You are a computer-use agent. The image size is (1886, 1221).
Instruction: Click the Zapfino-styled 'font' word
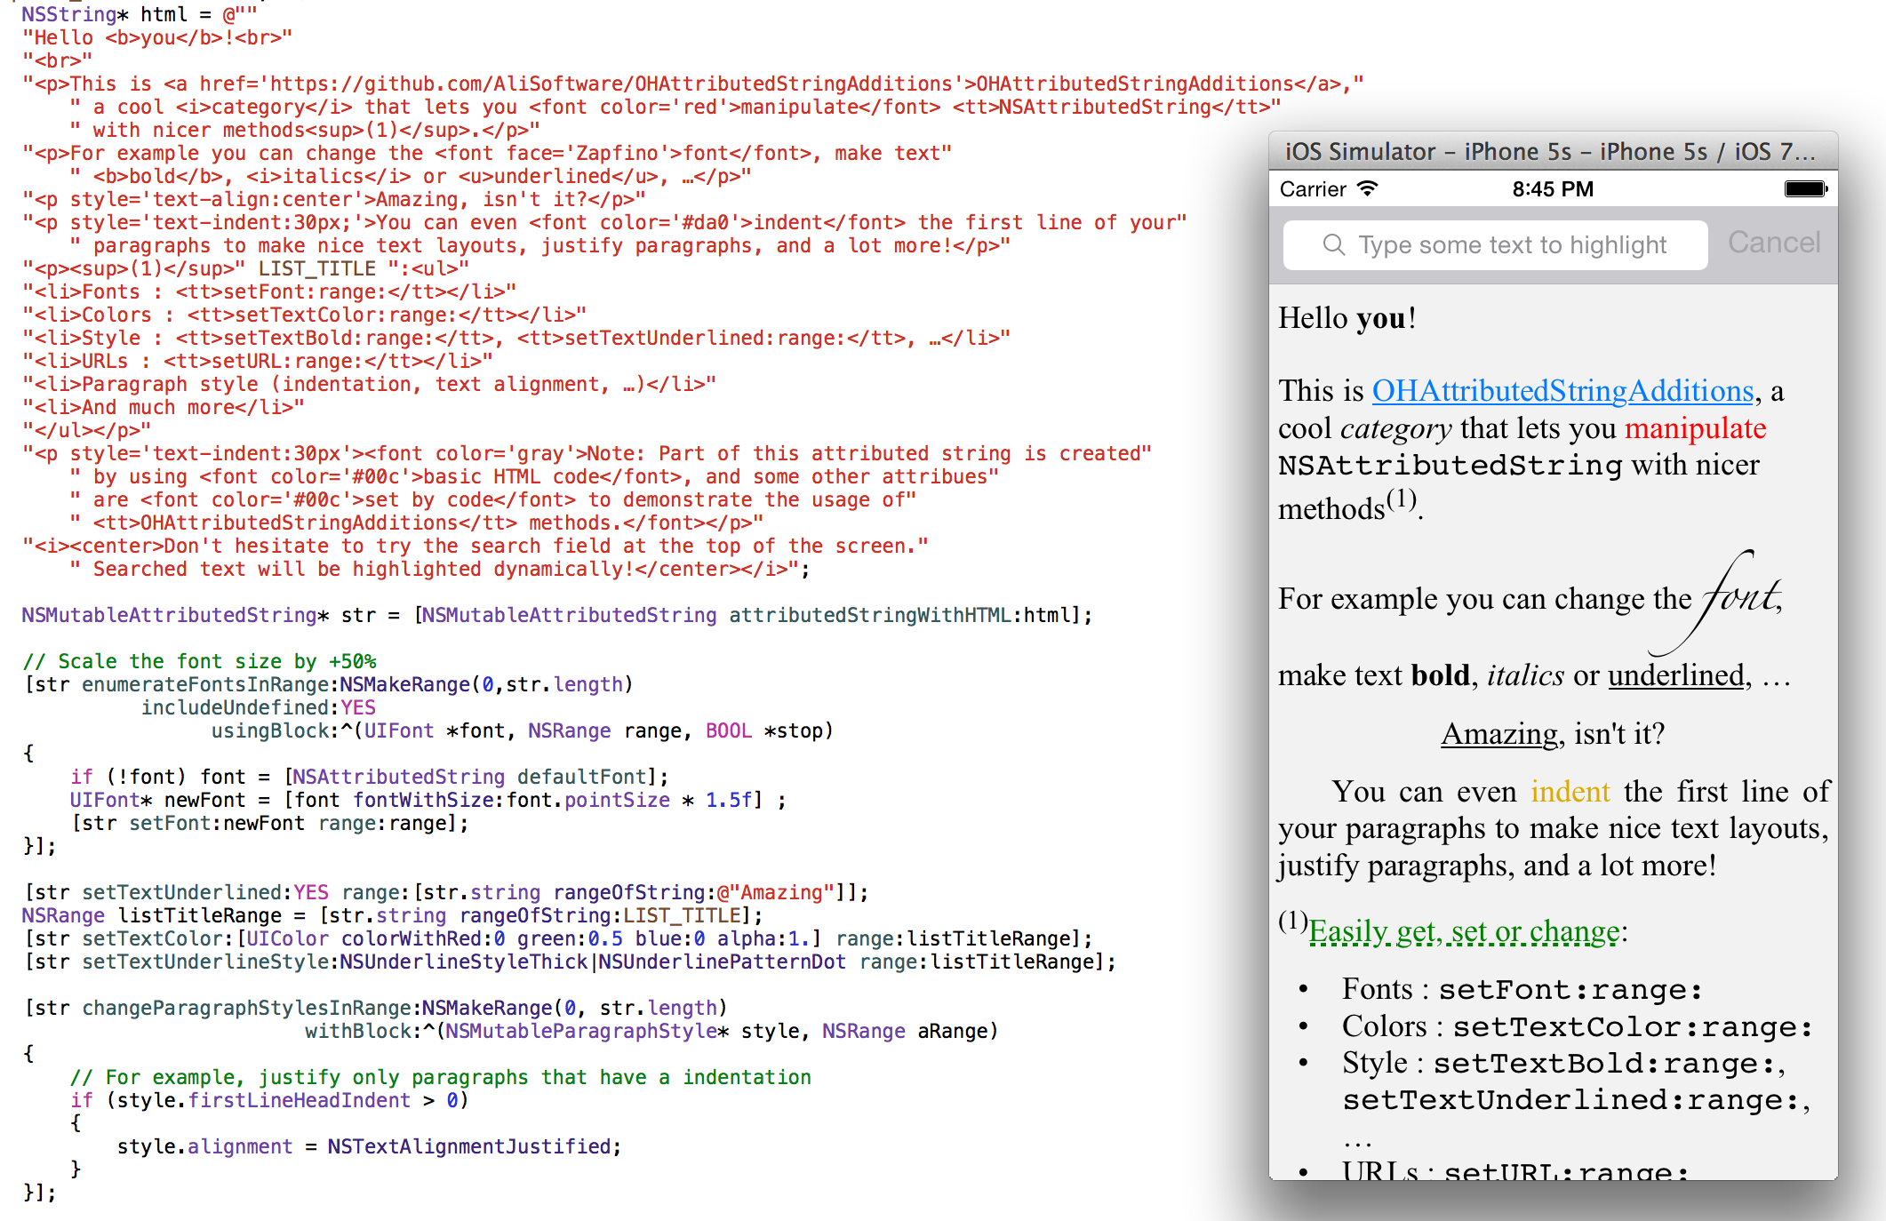tap(1740, 597)
